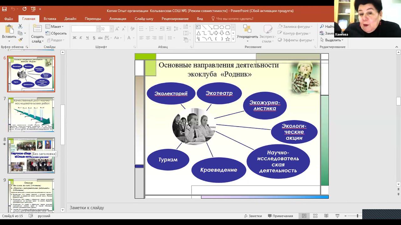This screenshot has width=401, height=225.
Task: Click the Сбросить reset button
Action: coord(56,33)
